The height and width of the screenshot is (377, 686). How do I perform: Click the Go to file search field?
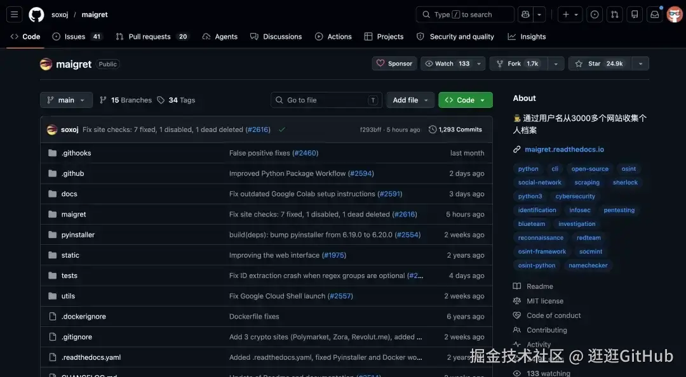tap(326, 100)
